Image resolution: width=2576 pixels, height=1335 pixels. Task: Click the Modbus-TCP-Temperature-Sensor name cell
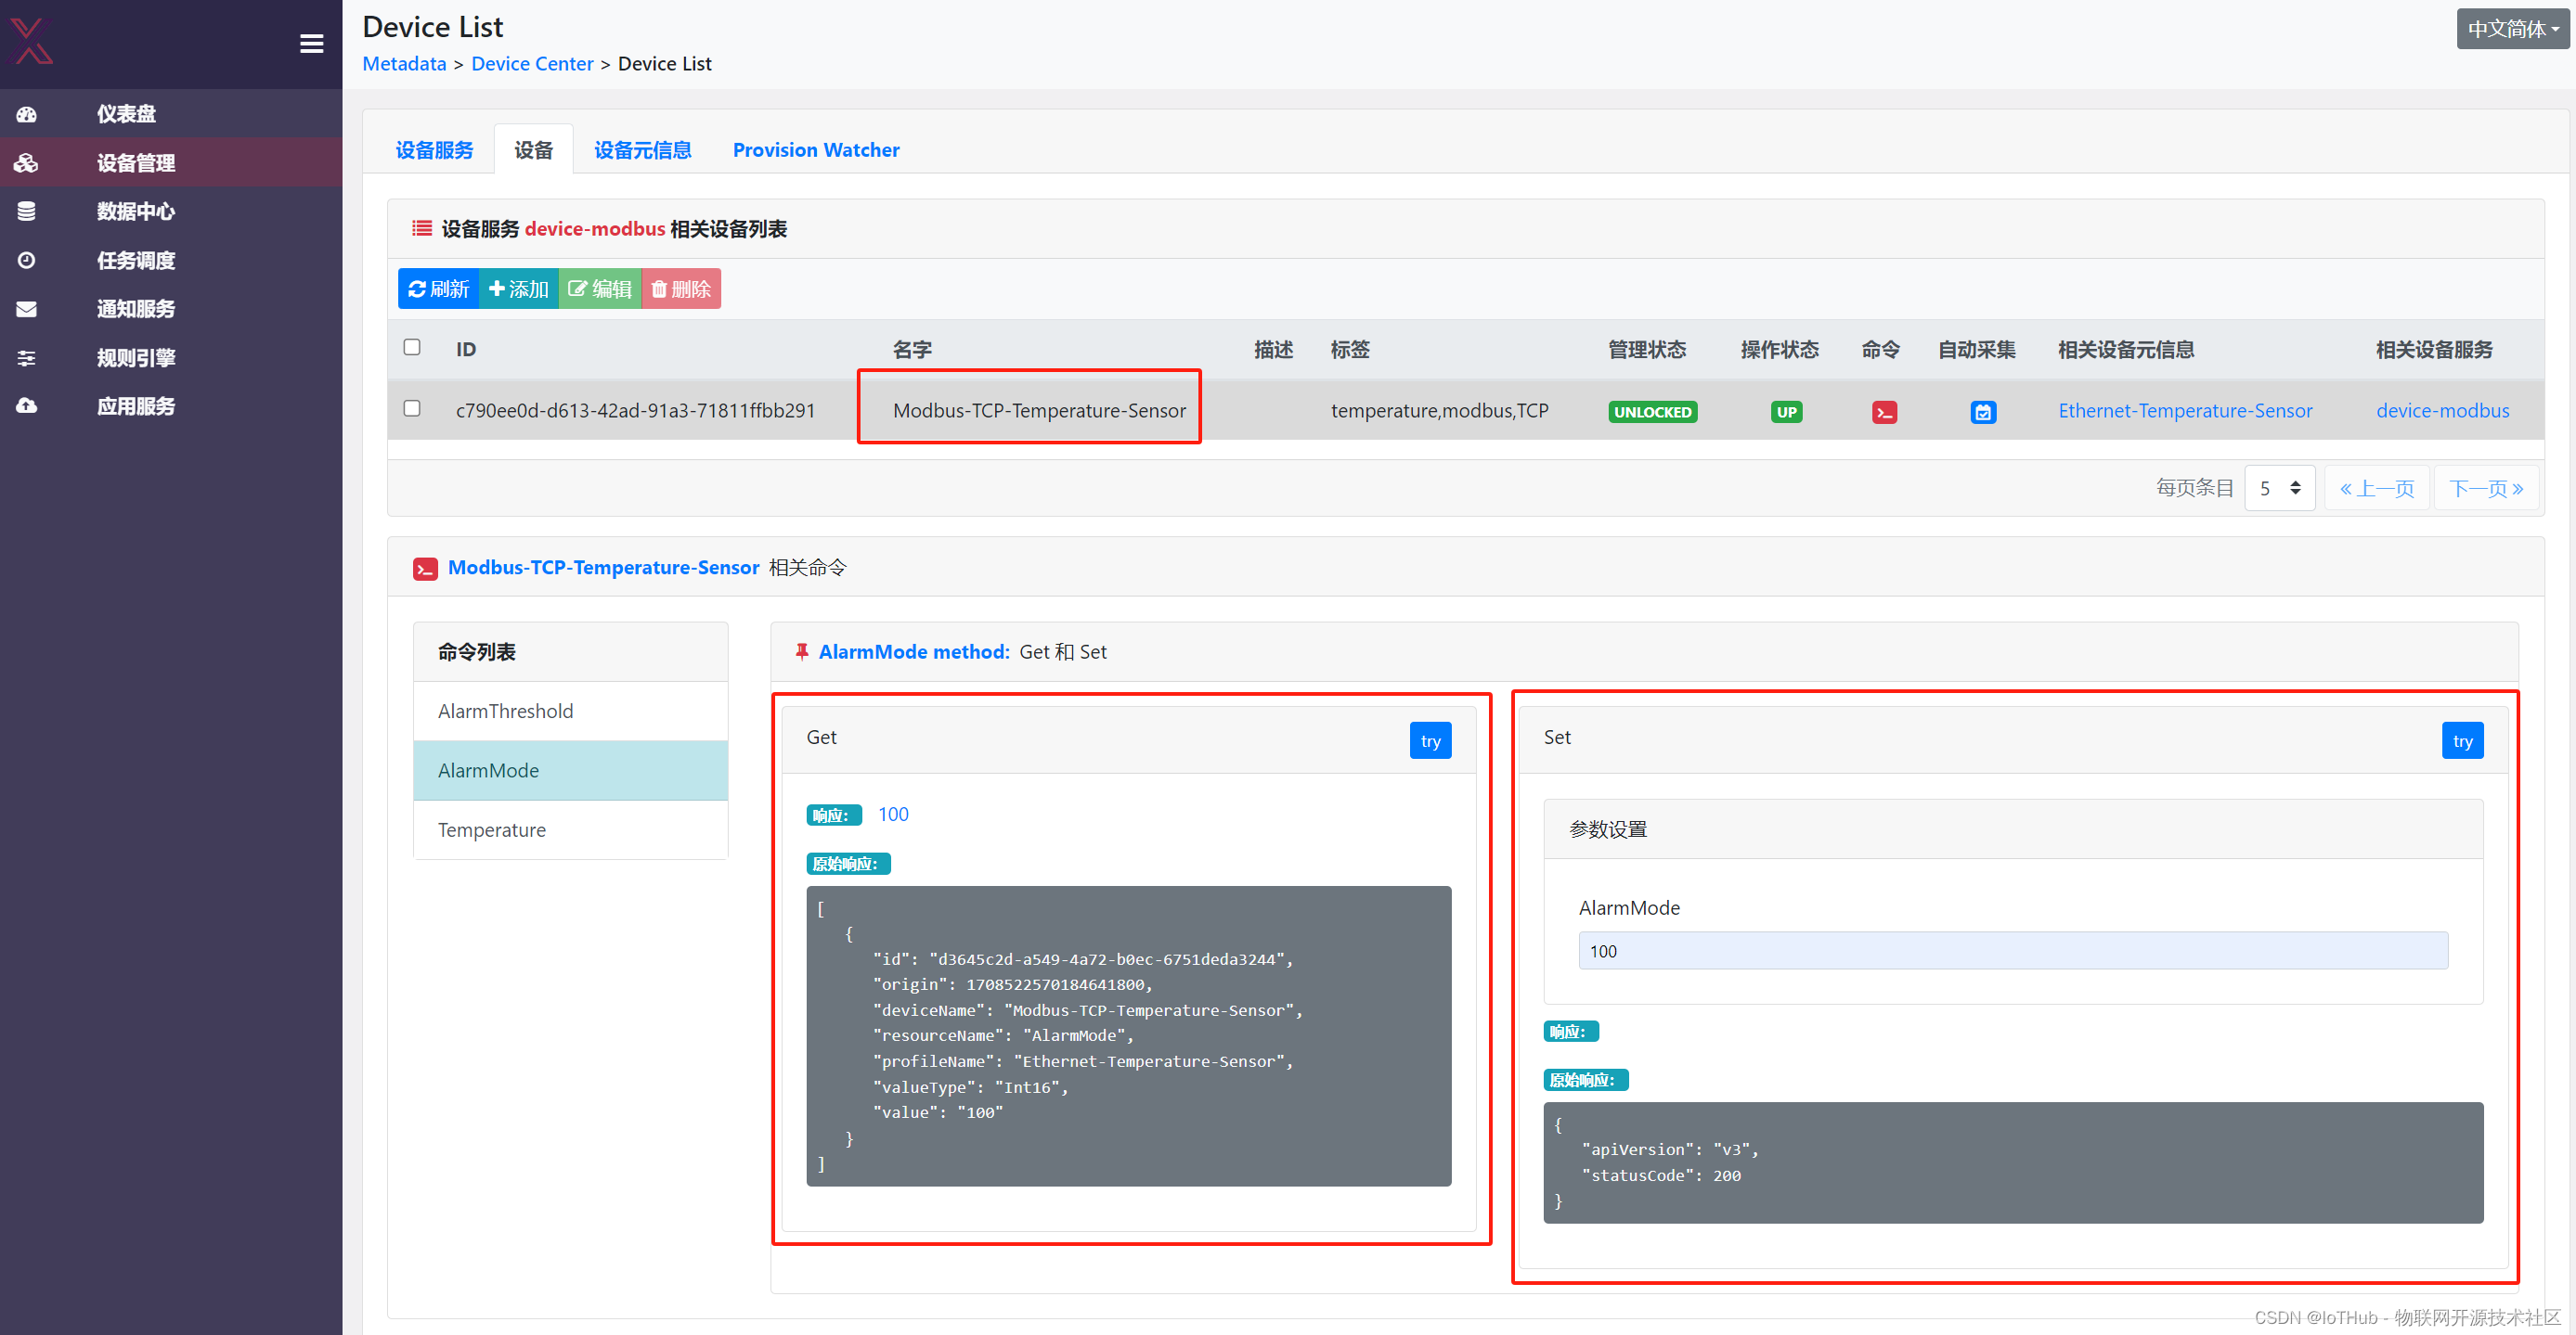(x=1039, y=411)
